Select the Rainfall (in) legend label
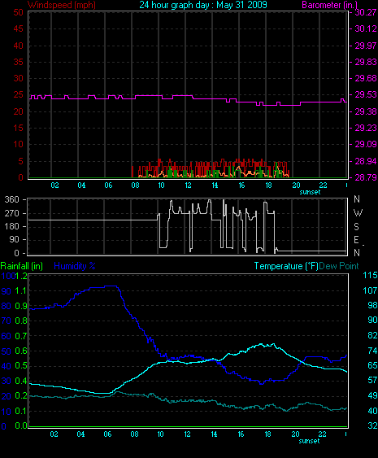Screen dimensions: 378x458 coord(22,266)
